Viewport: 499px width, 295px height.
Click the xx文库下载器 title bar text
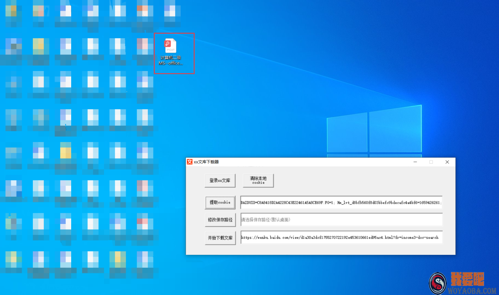tap(207, 162)
